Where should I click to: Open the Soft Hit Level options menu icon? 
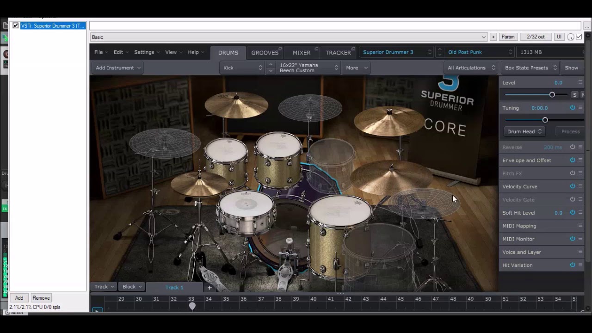[580, 212]
